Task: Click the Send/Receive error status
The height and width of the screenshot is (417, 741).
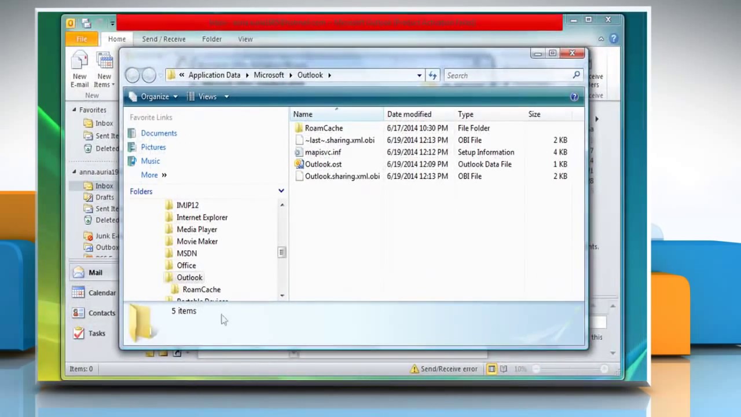Action: click(444, 369)
